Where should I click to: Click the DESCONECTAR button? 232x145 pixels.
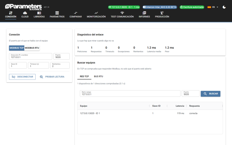22,77
